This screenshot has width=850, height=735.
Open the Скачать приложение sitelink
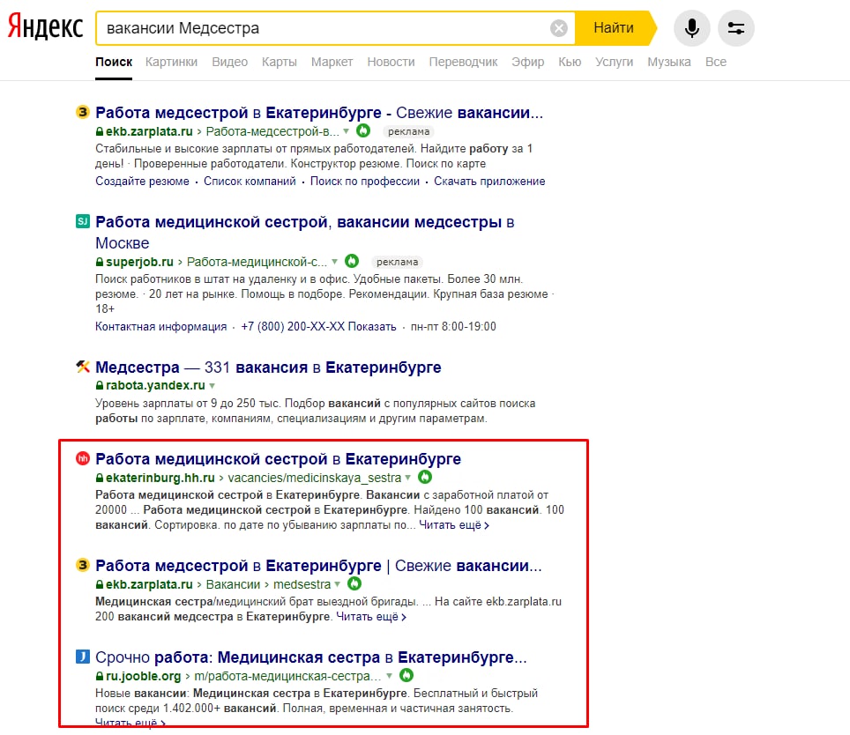pos(489,181)
